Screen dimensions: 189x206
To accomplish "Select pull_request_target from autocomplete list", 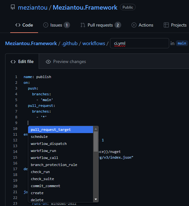I will click(60, 130).
